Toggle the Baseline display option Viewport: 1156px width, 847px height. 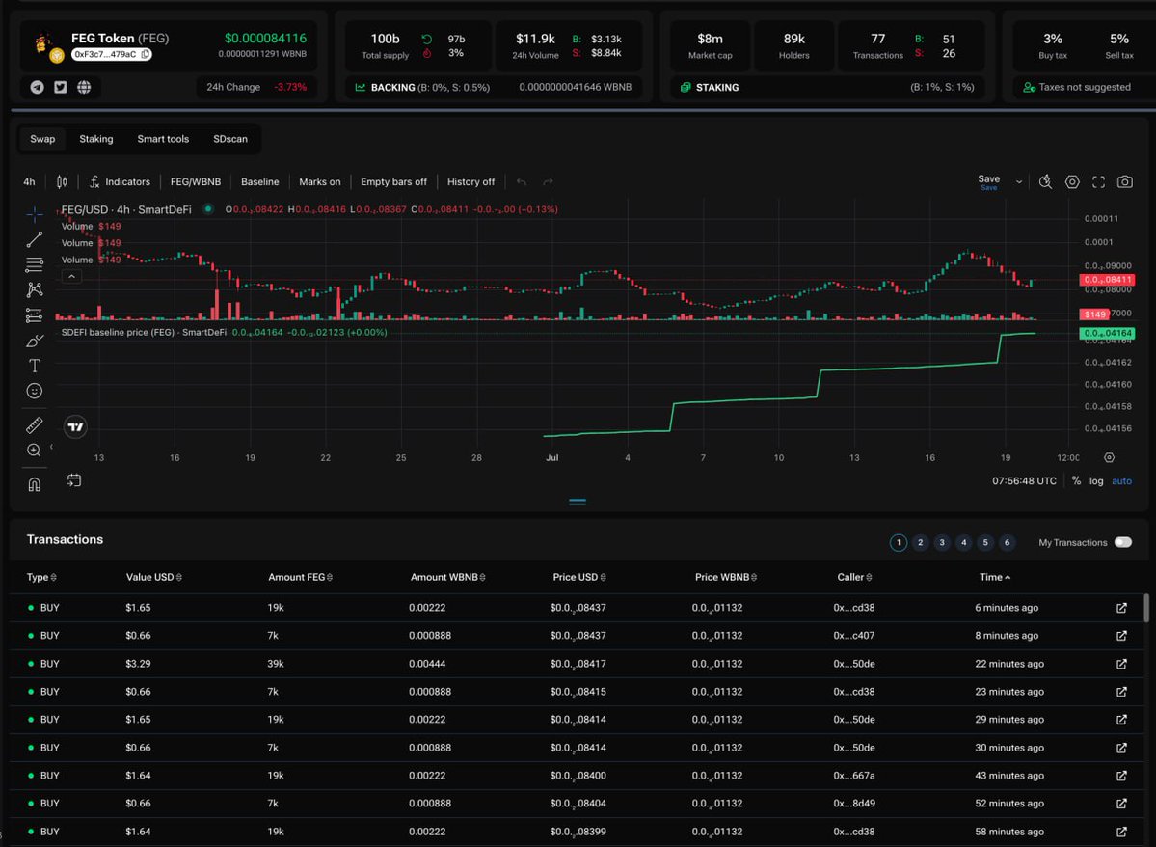(x=260, y=181)
